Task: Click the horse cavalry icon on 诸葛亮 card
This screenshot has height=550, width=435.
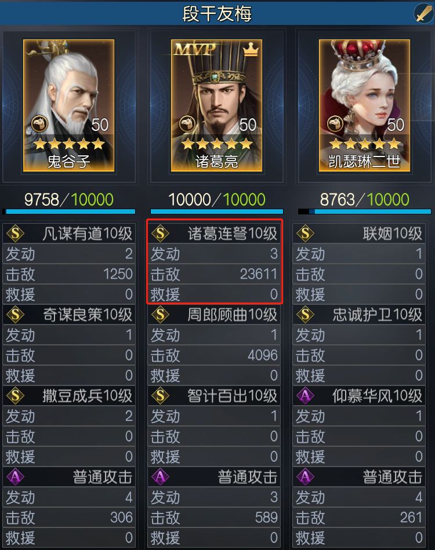Action: click(x=187, y=123)
